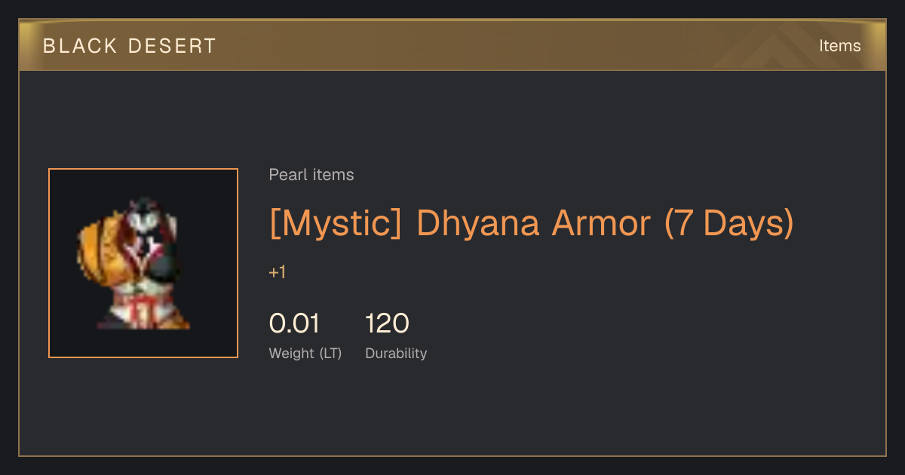
Task: Click the Dhyana Armor words in title
Action: click(533, 223)
